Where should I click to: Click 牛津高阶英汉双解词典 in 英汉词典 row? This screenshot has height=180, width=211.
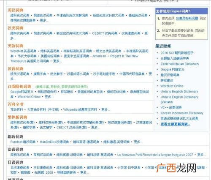72,15
